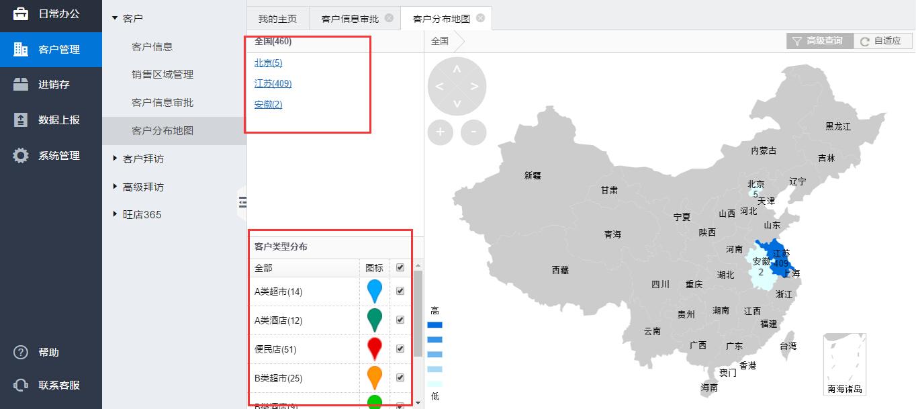This screenshot has width=916, height=409.
Task: Switch to the 客户信息审批 tab
Action: pos(349,19)
